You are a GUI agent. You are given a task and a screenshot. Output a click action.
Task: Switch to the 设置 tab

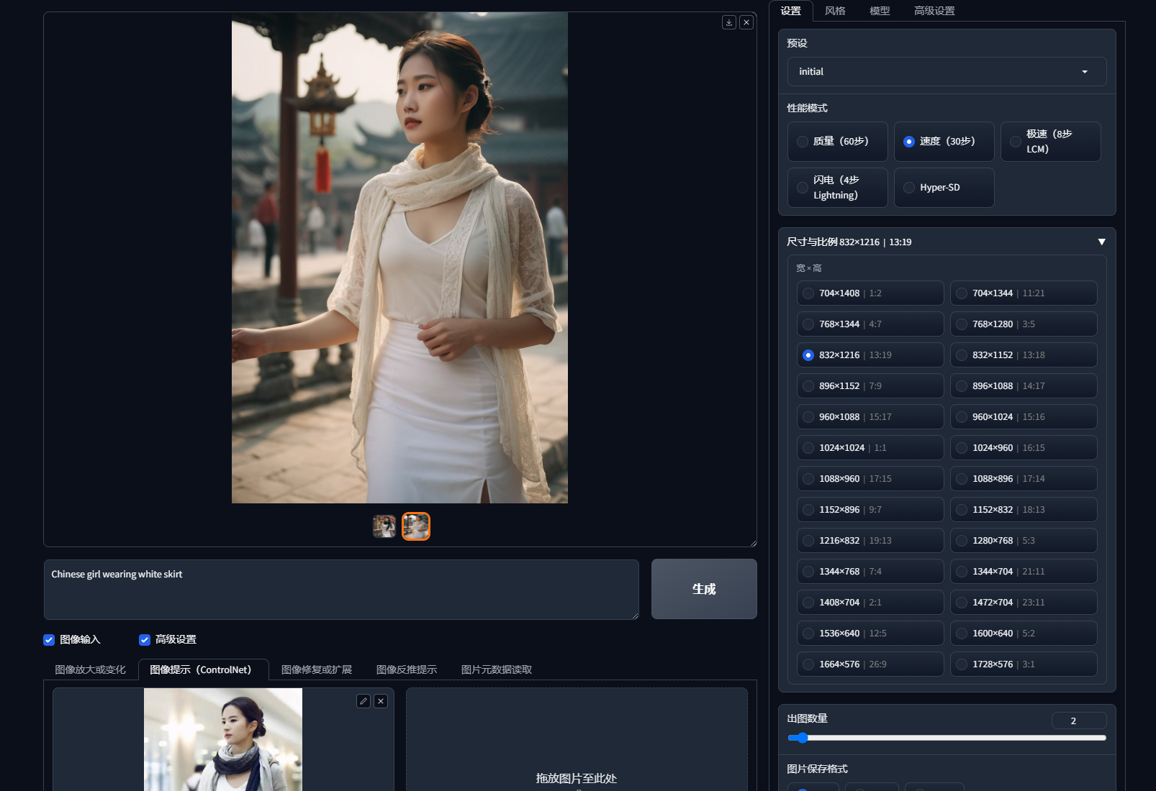(791, 11)
